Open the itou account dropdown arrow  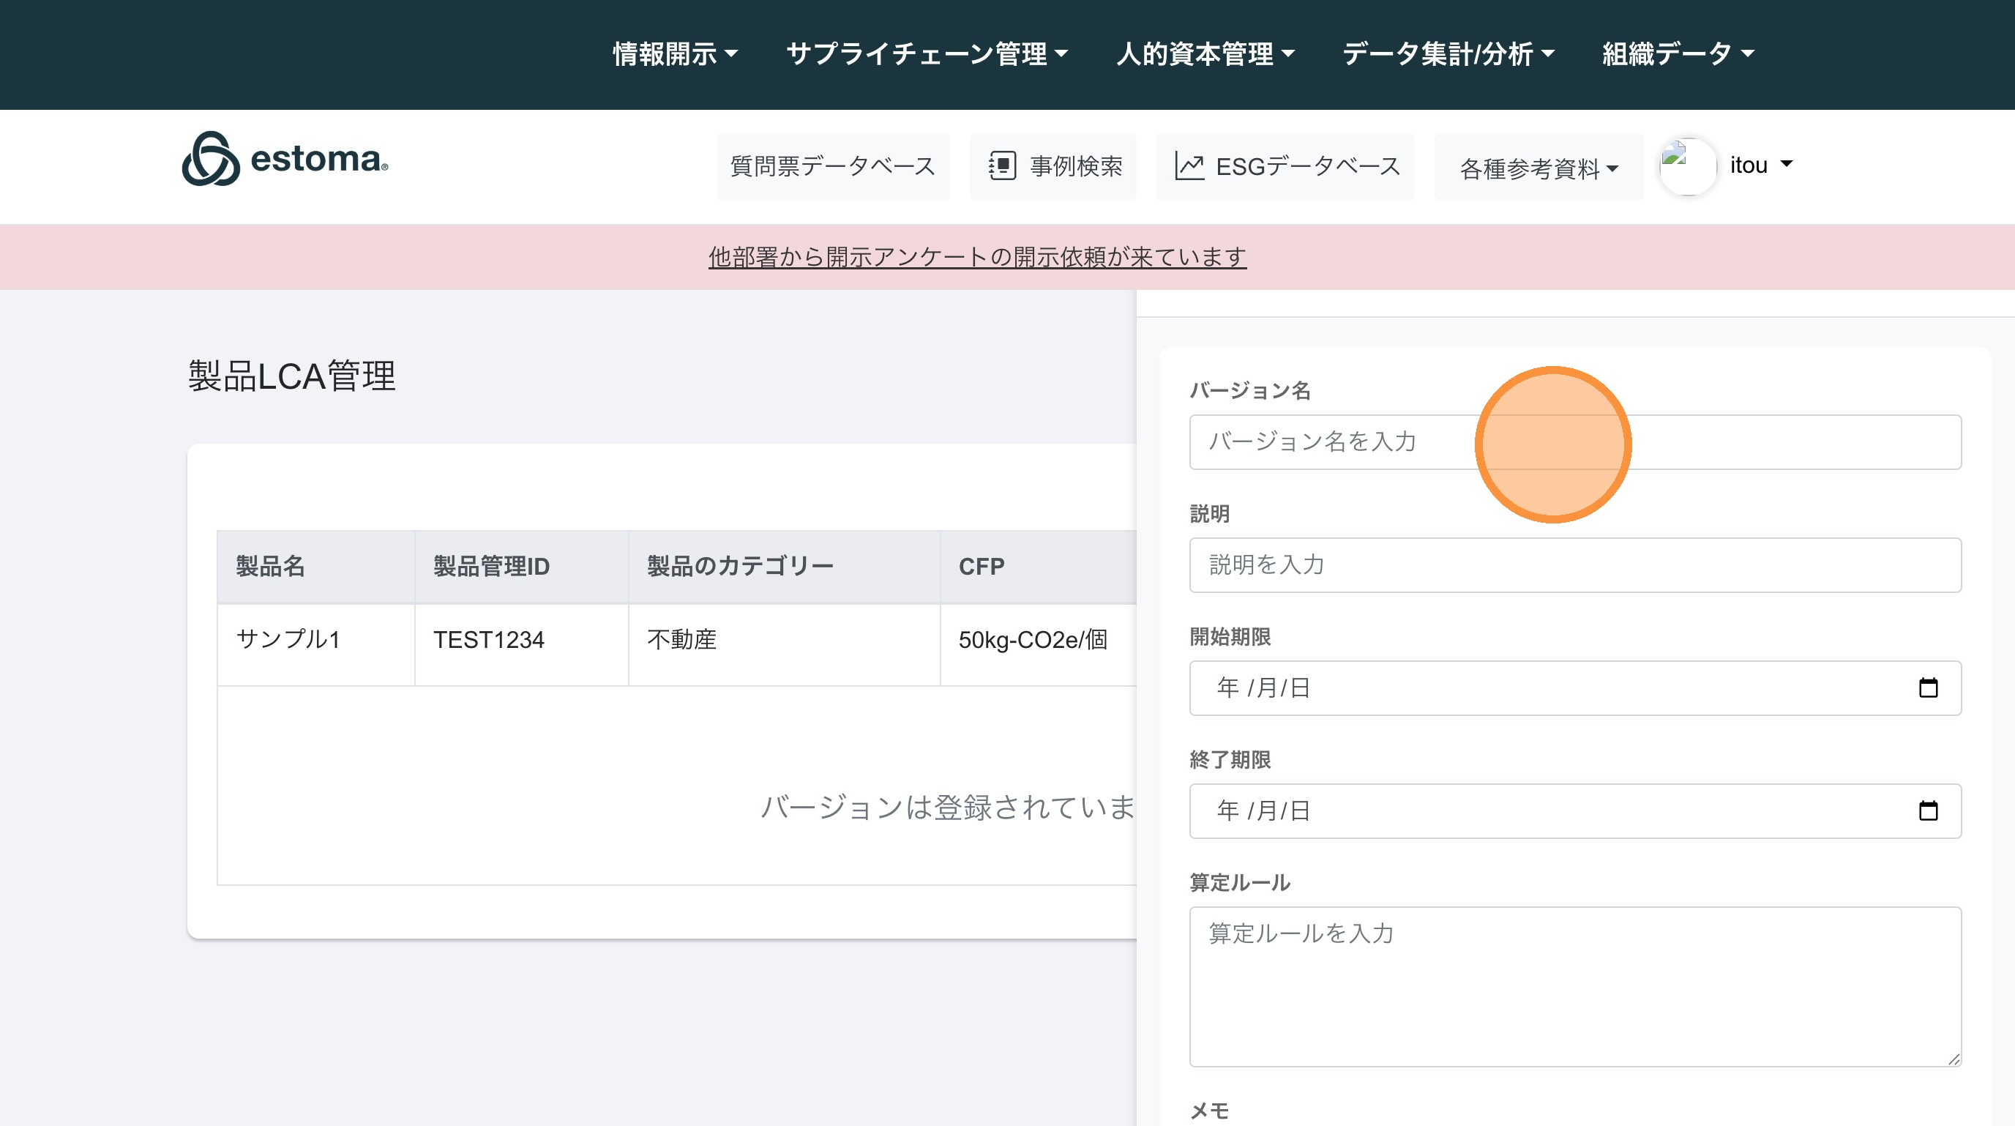click(1786, 164)
